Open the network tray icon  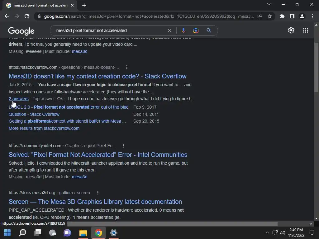pyautogui.click(x=275, y=233)
